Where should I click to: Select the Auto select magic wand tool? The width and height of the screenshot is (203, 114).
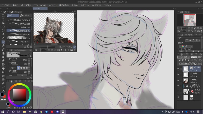point(3,34)
